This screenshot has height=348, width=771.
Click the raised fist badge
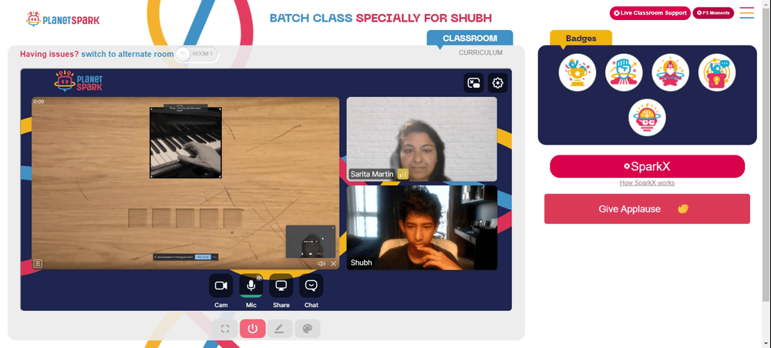click(624, 72)
